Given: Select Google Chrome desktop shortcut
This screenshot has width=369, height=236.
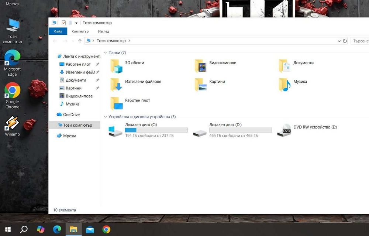Looking at the screenshot, I should (x=12, y=96).
